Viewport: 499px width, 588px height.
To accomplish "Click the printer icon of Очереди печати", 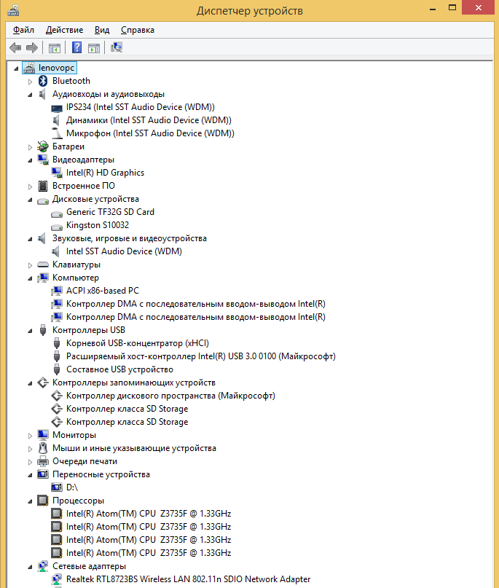I will tap(43, 461).
